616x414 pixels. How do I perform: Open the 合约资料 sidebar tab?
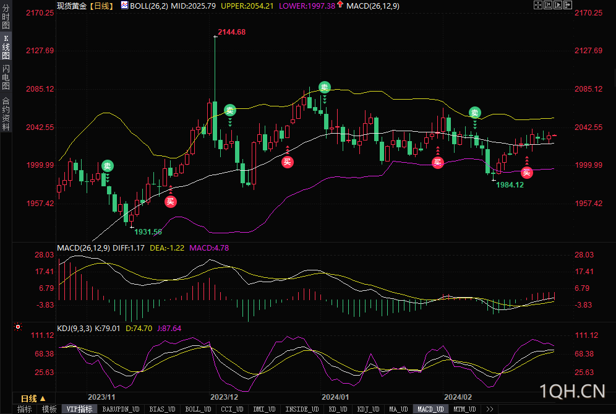pyautogui.click(x=6, y=114)
